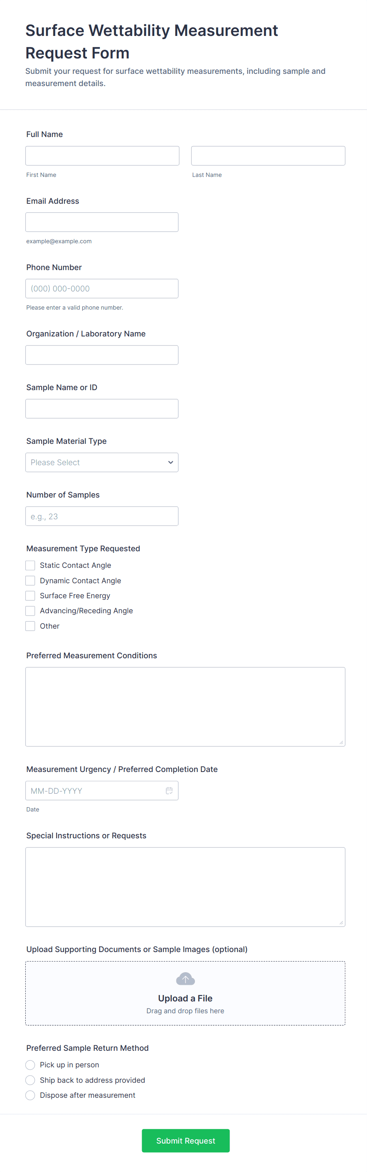Click the Preferred Measurement Conditions text area
Image resolution: width=367 pixels, height=1172 pixels.
[x=185, y=706]
